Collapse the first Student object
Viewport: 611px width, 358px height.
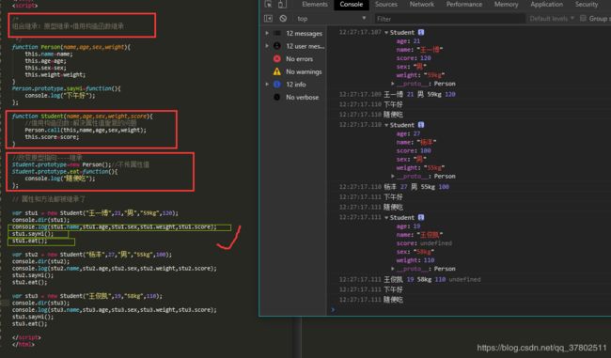pyautogui.click(x=386, y=33)
